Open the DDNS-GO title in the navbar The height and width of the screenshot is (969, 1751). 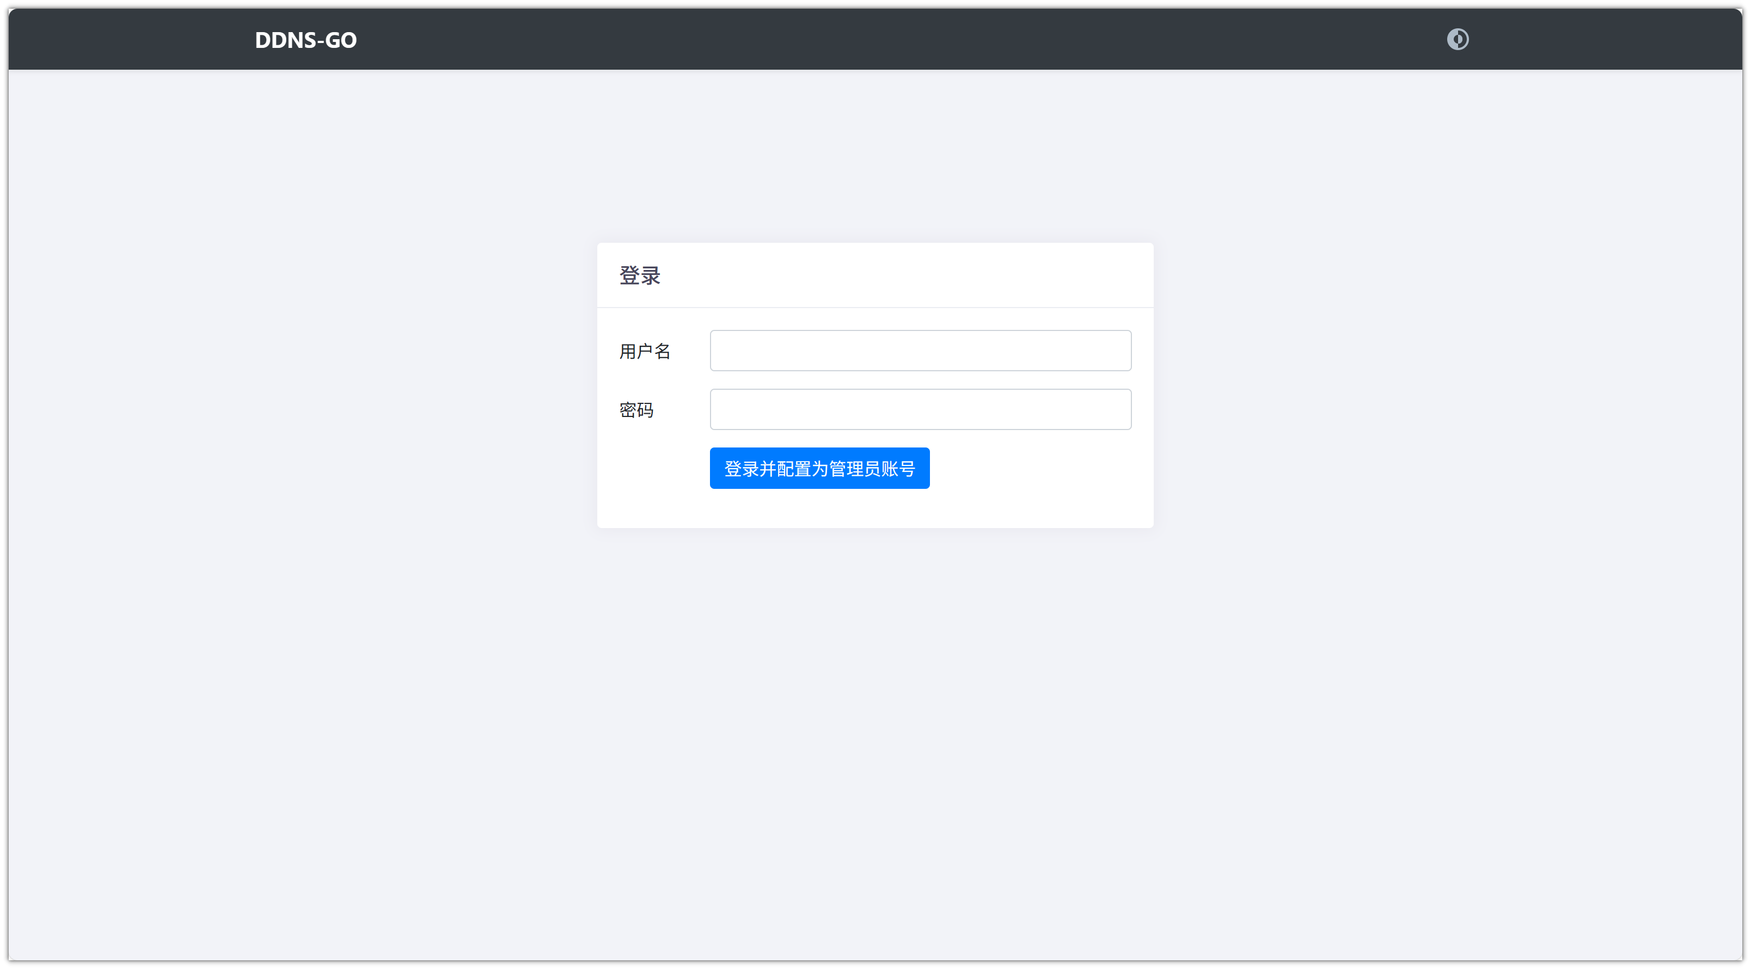pos(305,40)
